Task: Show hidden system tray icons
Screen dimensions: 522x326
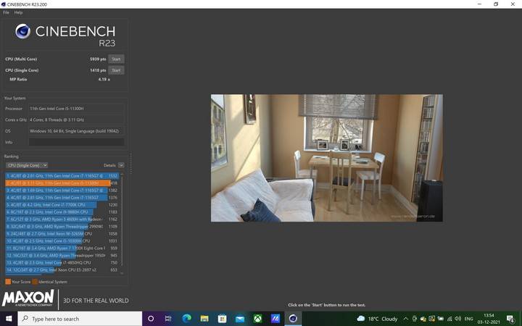Action: (x=406, y=318)
